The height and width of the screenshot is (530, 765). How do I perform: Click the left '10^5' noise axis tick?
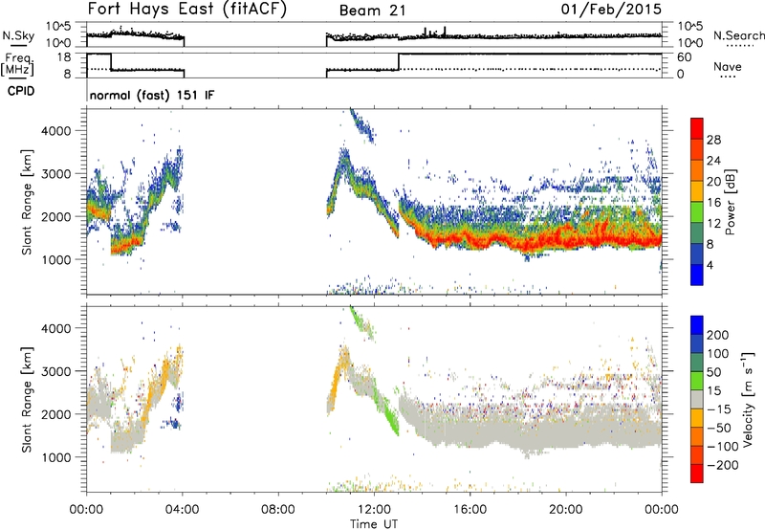point(58,27)
